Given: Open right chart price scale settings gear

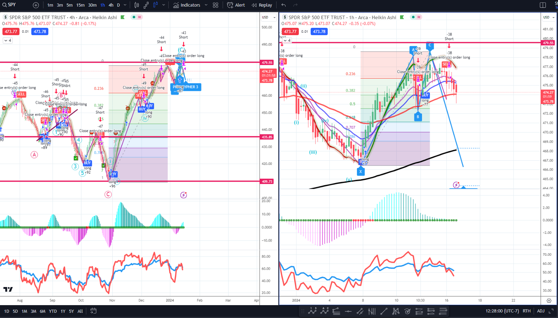Looking at the screenshot, I should coord(549,301).
